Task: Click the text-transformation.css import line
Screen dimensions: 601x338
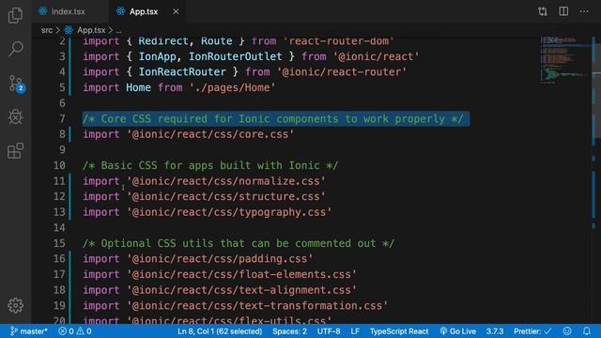Action: (236, 306)
